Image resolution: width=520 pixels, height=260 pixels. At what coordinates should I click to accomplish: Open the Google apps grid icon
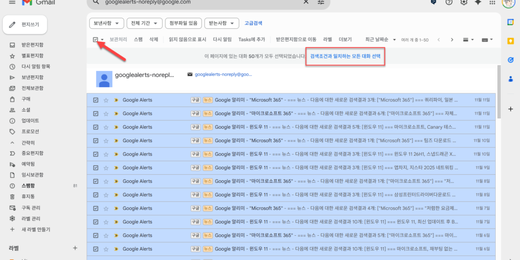point(492,2)
